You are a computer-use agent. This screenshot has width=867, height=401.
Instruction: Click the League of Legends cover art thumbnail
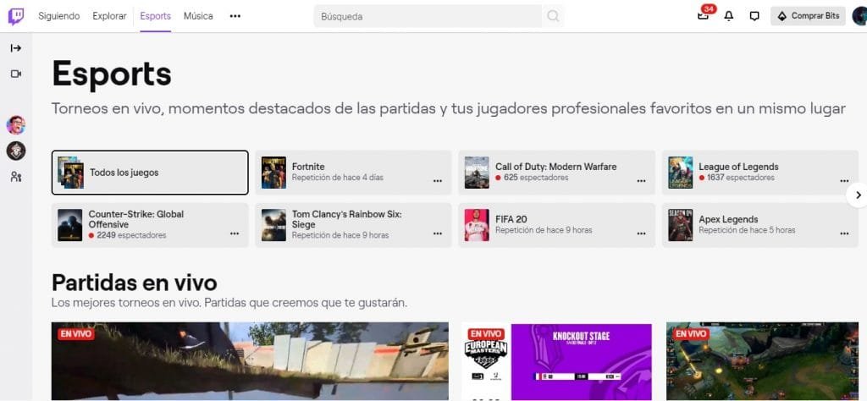pos(680,173)
